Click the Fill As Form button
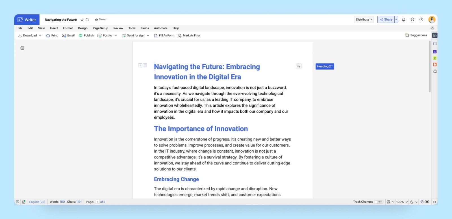The height and width of the screenshot is (219, 452). click(164, 36)
